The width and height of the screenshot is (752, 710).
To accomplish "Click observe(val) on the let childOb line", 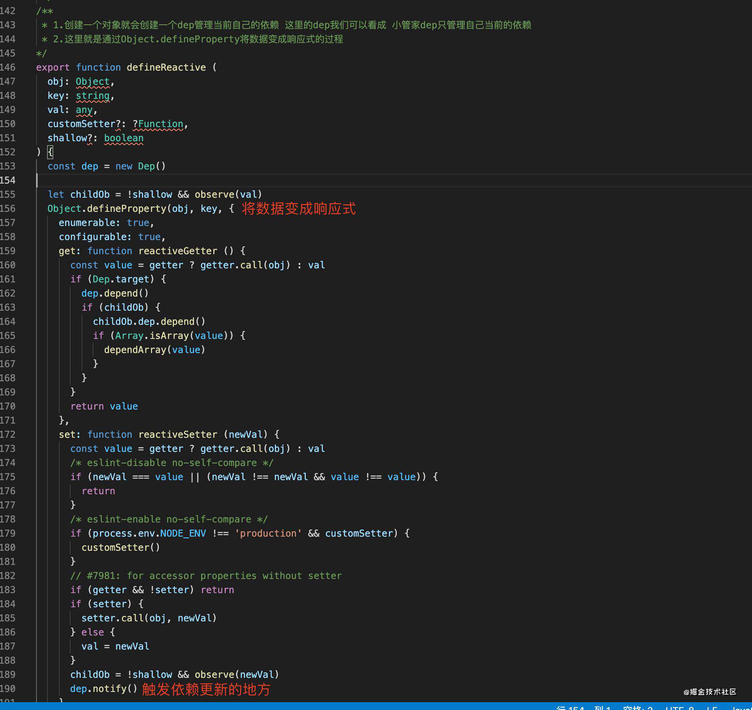I will 228,195.
